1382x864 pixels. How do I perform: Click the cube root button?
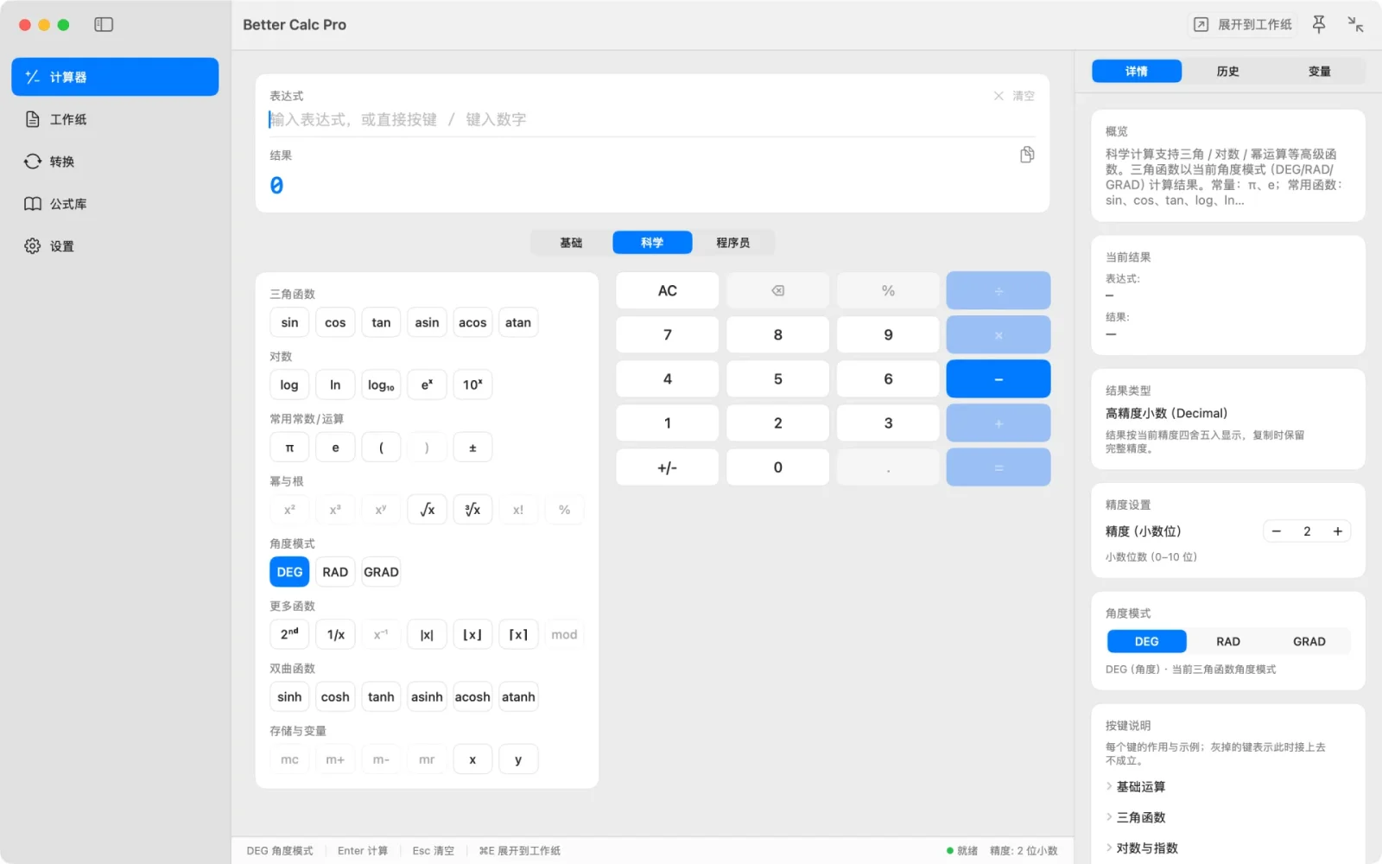[x=472, y=510]
